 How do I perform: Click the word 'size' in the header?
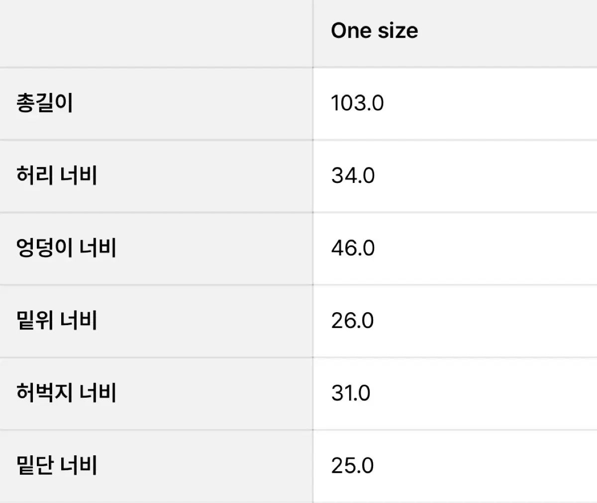[x=397, y=31]
